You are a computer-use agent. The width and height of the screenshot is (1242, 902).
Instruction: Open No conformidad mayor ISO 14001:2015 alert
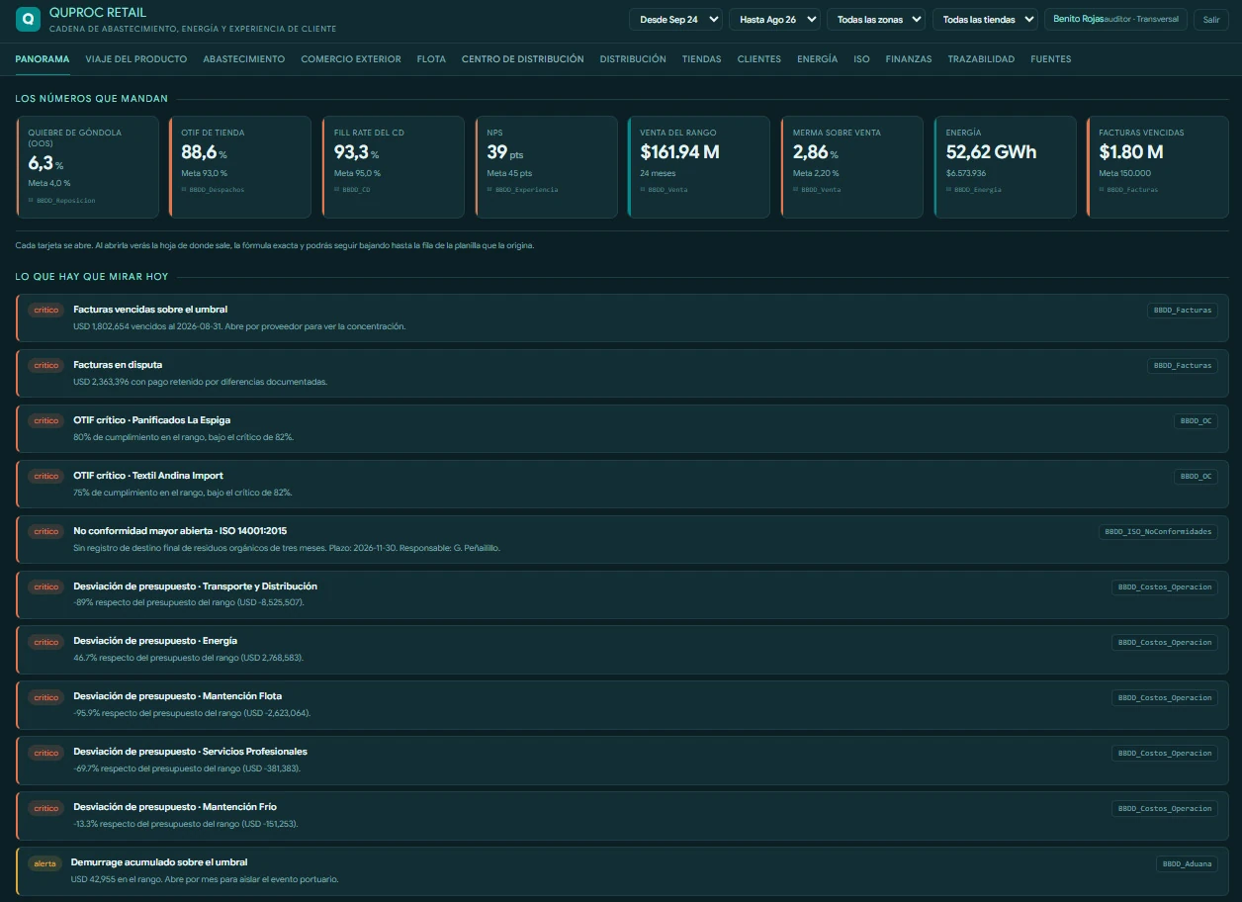(x=622, y=539)
